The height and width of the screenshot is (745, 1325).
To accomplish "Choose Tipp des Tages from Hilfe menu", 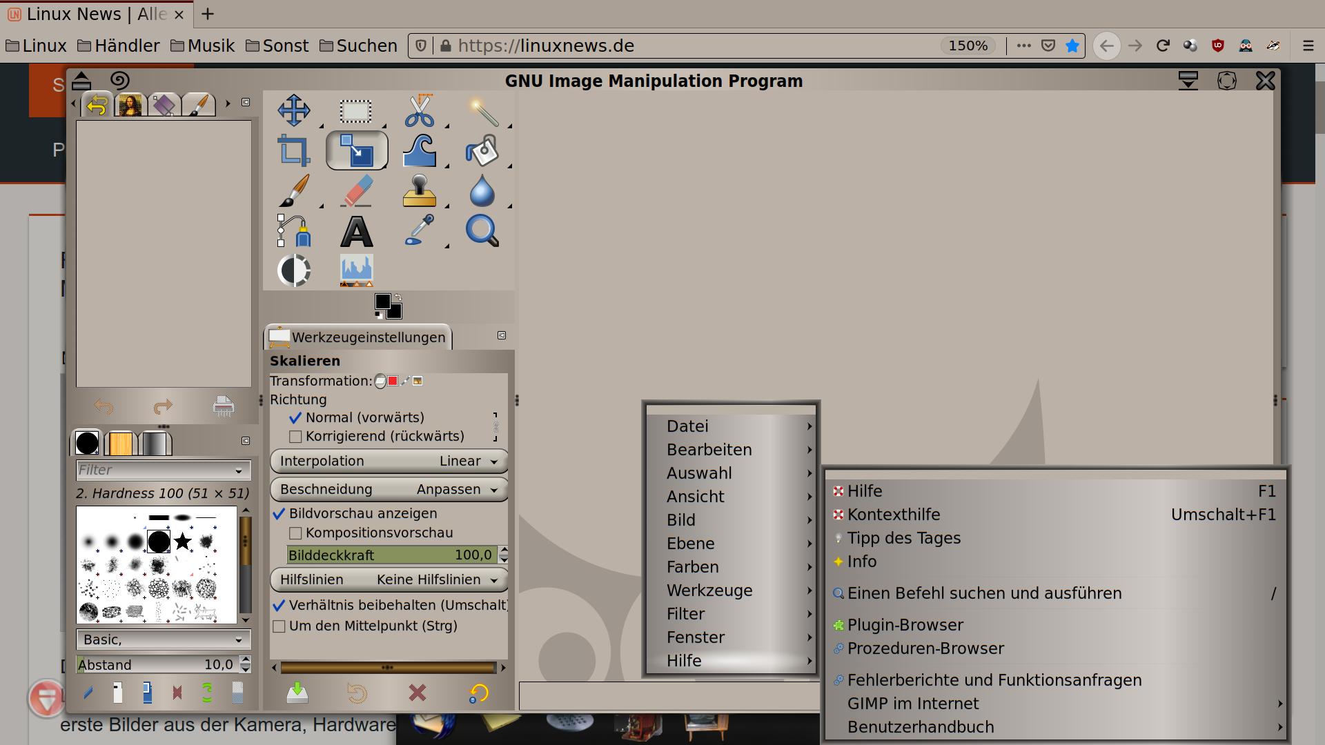I will pyautogui.click(x=1055, y=538).
